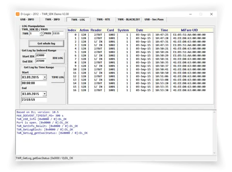Click the console scrollbar down arrow
Viewport: 232px width, 172px height.
[214, 153]
